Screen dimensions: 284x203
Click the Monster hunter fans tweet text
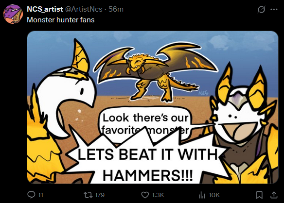pos(61,20)
